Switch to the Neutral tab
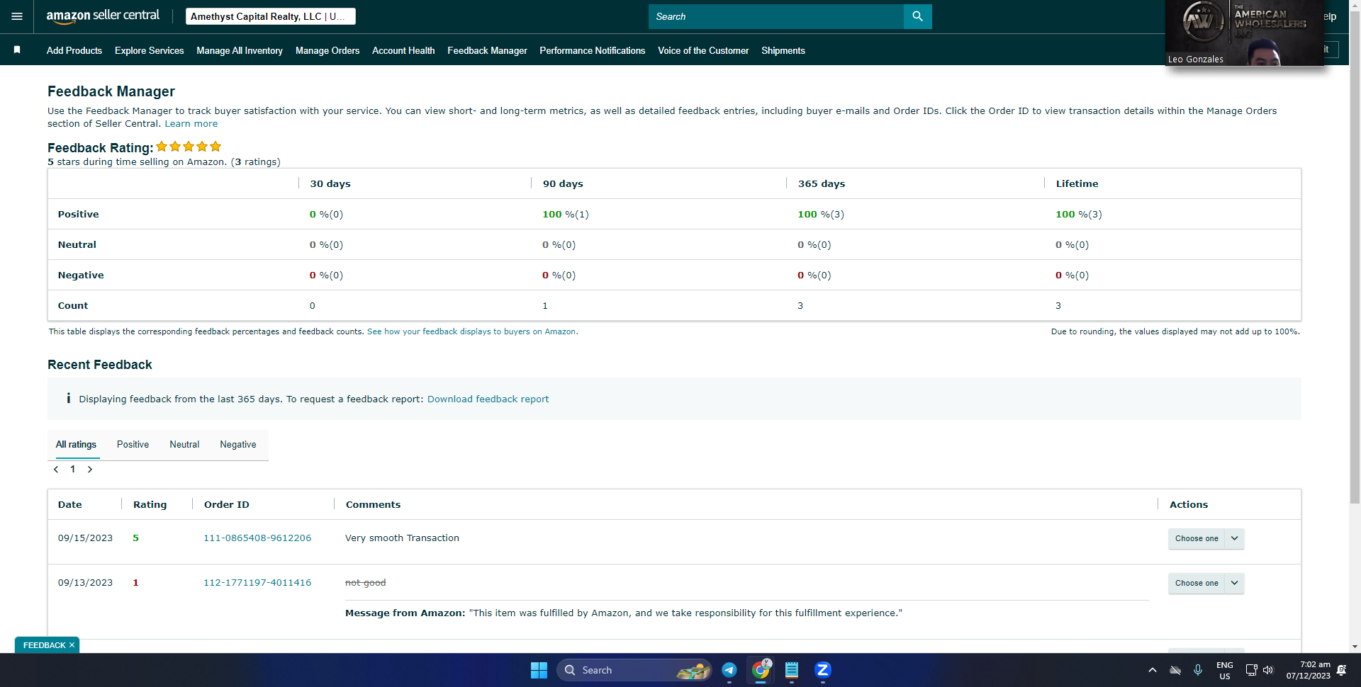Image resolution: width=1361 pixels, height=687 pixels. point(184,445)
